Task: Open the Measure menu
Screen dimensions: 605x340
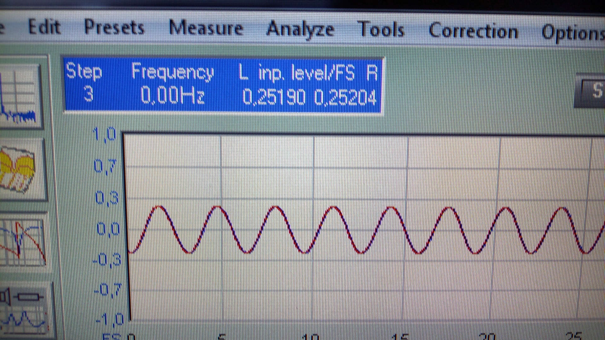Action: 206,28
